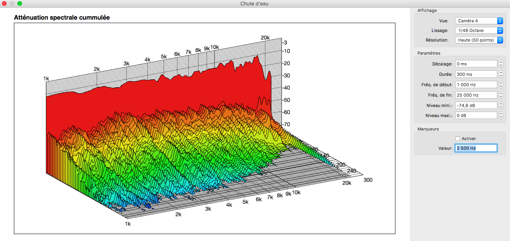Click the green zoom window button

click(20, 3)
